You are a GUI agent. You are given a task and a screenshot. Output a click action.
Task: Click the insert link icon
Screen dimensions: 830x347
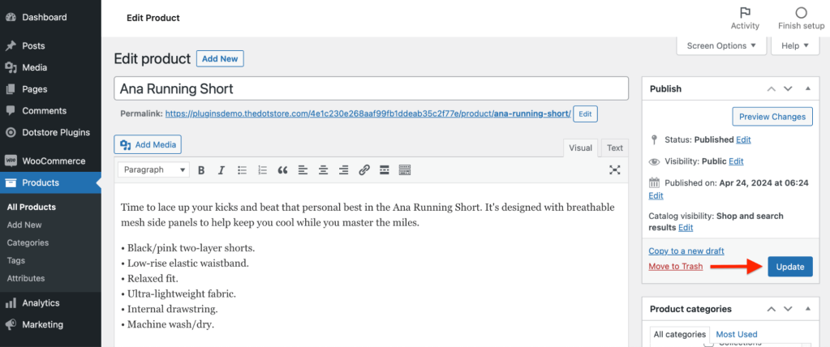(x=364, y=170)
